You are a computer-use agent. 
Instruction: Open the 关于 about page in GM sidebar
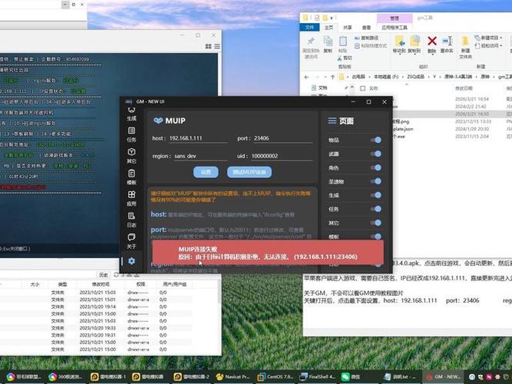click(132, 241)
